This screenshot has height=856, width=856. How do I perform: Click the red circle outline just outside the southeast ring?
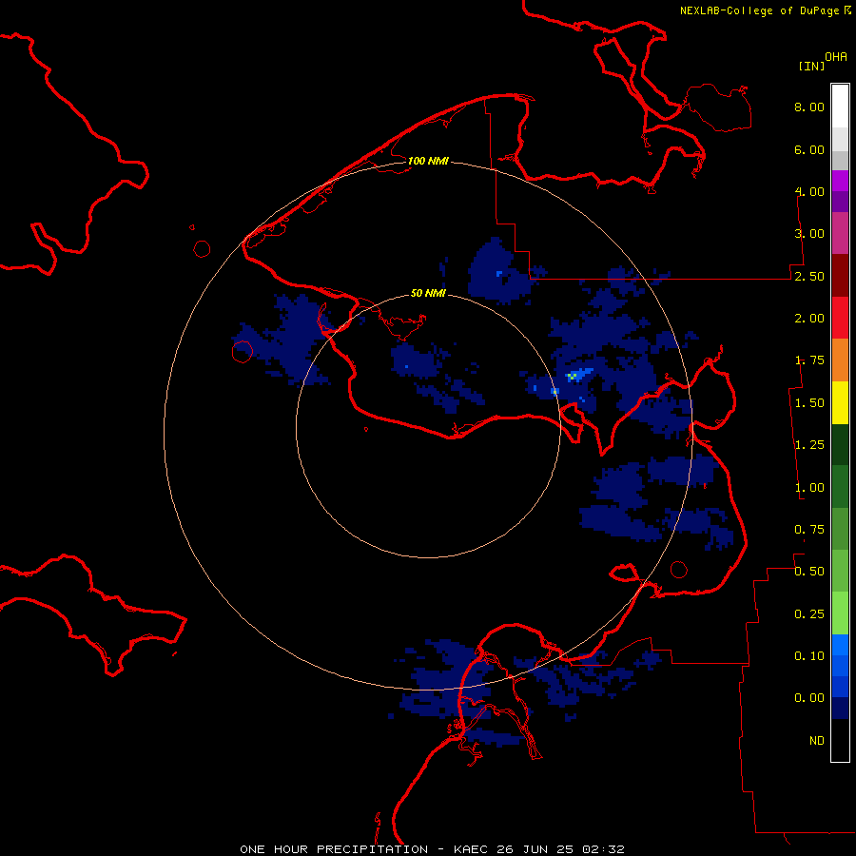(x=678, y=570)
